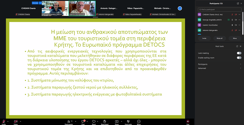Click the participants list scrollbar
244x125 pixels.
(x=243, y=24)
